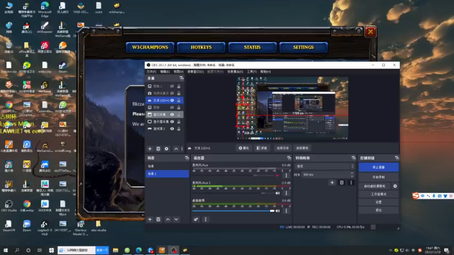
Task: Open the 帮助(H) Help menu in OBS
Action: click(x=265, y=72)
